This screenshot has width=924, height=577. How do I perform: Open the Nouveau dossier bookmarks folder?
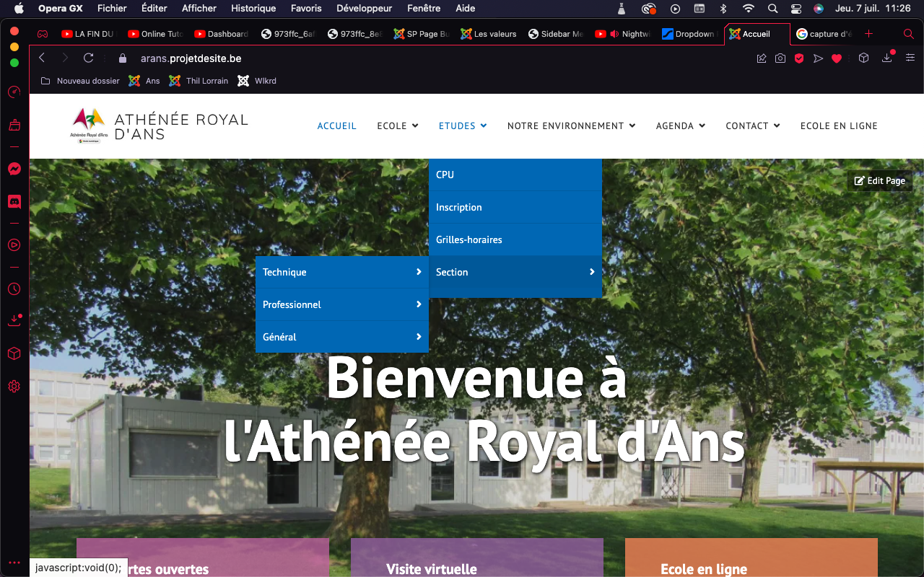pos(80,81)
